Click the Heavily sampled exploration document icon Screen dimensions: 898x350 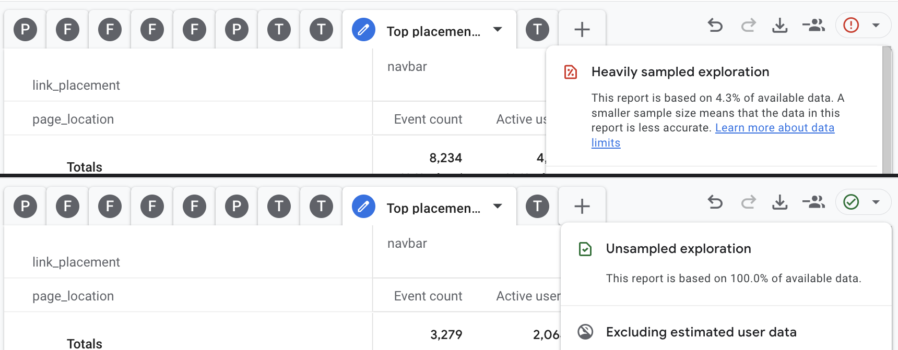click(x=571, y=72)
